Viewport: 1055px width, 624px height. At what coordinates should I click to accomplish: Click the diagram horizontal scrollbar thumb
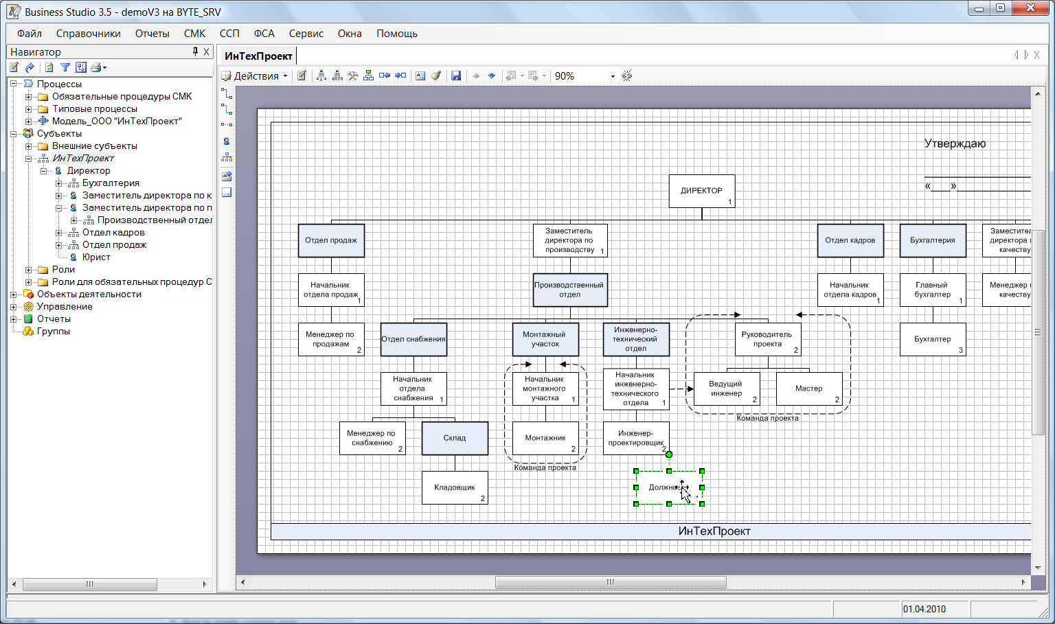point(610,582)
